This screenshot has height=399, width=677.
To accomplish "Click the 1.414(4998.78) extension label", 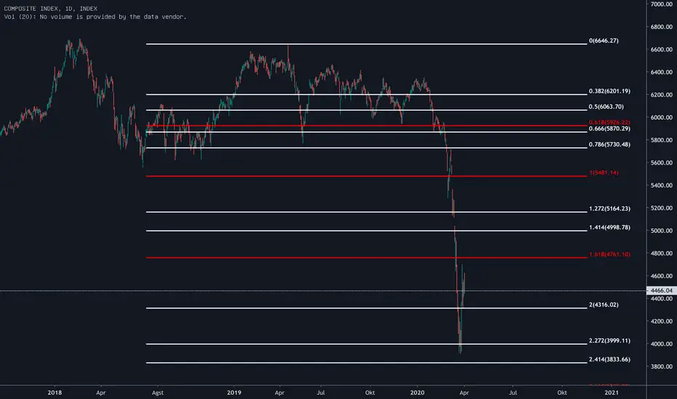I will pos(609,227).
